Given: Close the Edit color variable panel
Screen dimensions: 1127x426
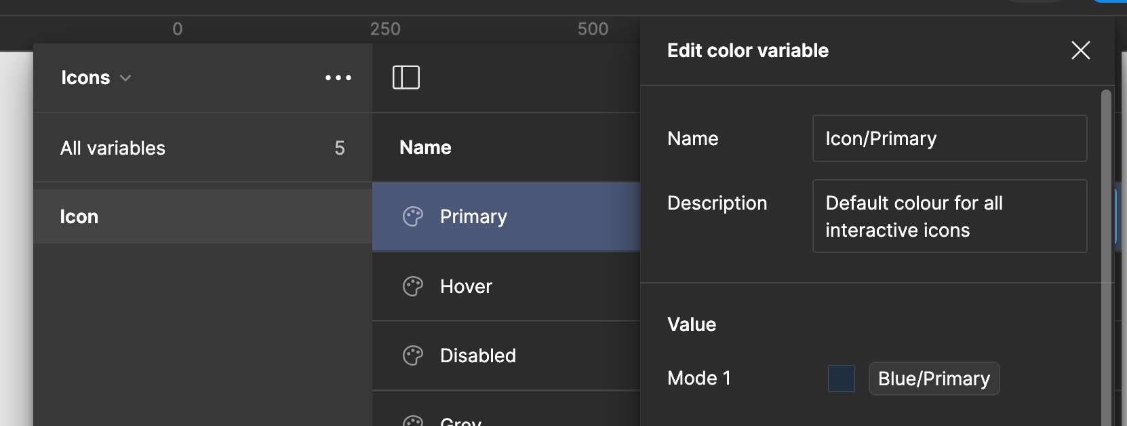Looking at the screenshot, I should pyautogui.click(x=1080, y=50).
